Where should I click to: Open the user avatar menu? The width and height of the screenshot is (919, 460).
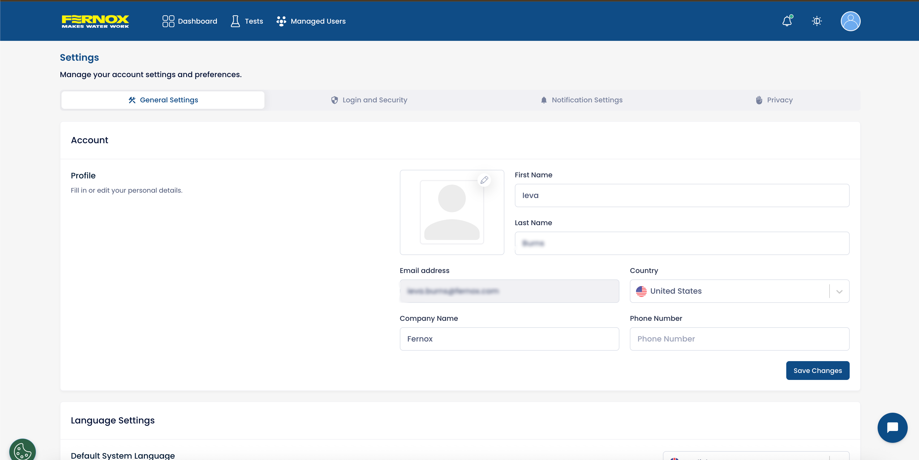pyautogui.click(x=850, y=21)
